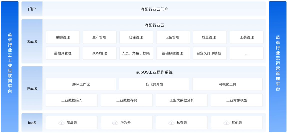Screen dimensions: 287x133
Task: Click the 工装管理 box
Action: point(246,37)
